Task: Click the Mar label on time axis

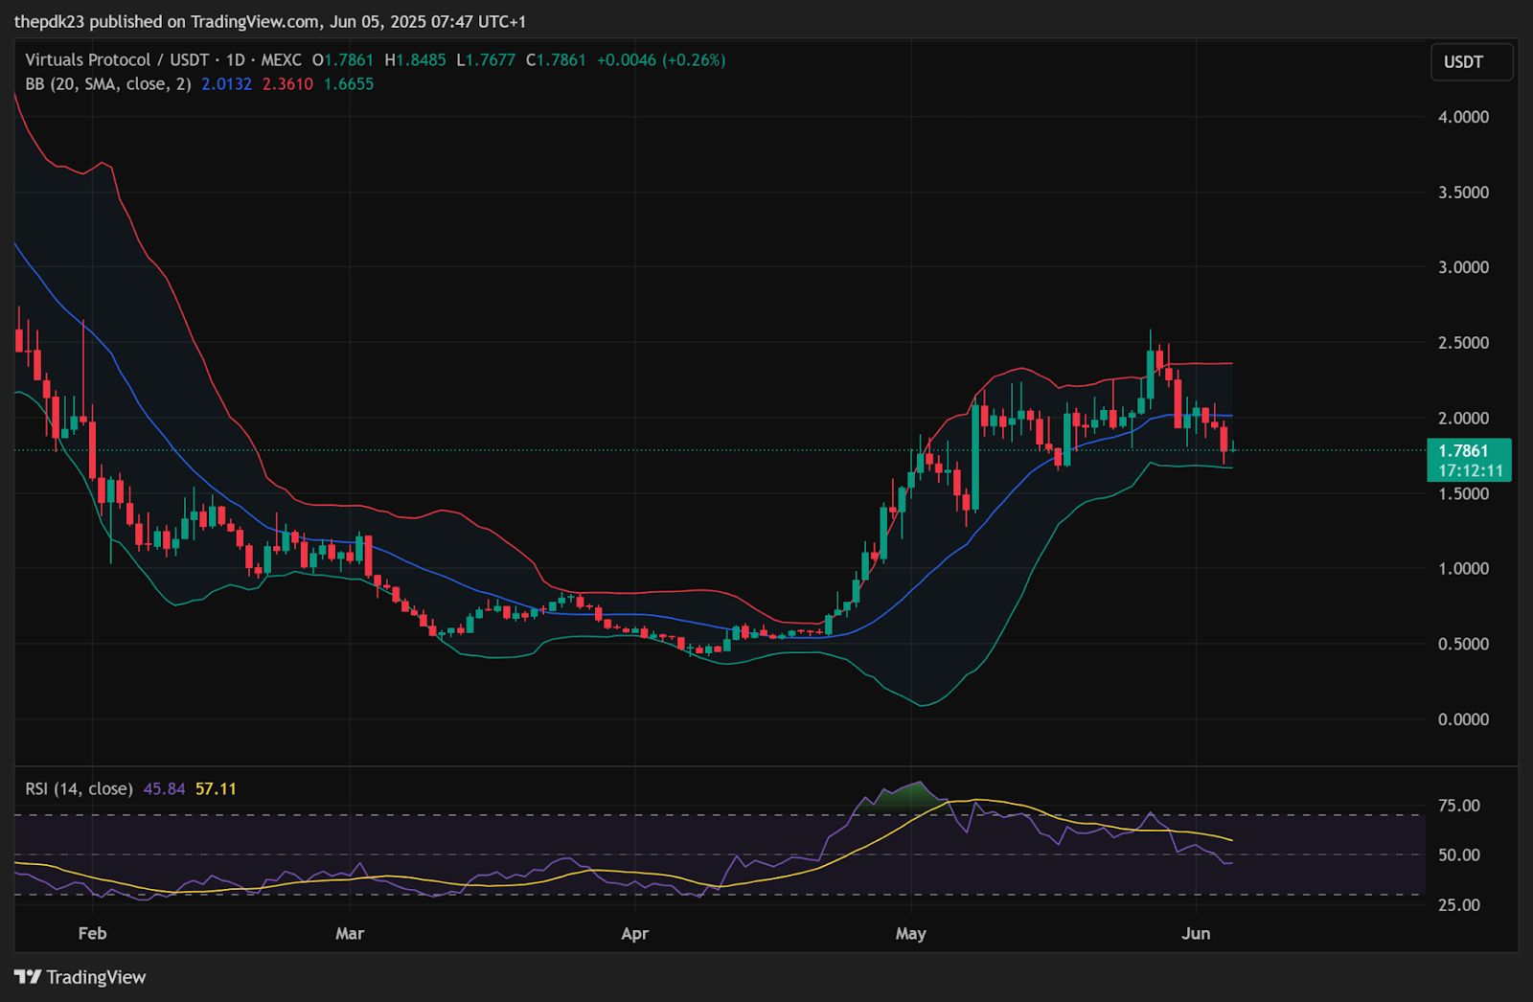Action: click(350, 933)
